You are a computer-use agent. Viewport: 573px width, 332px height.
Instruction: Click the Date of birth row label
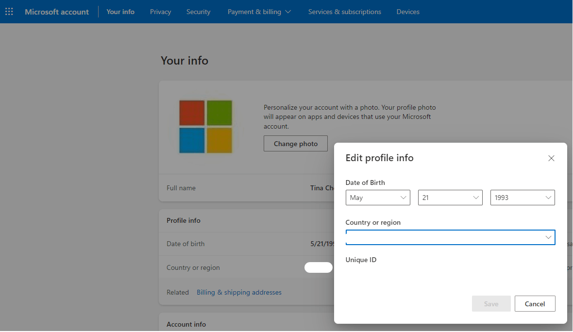[185, 244]
